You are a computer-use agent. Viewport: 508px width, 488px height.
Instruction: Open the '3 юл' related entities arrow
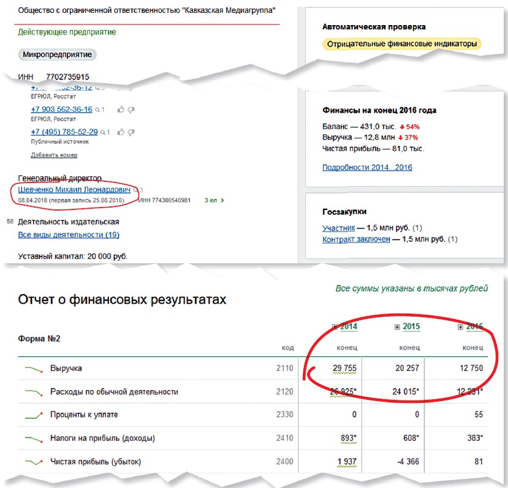point(222,200)
